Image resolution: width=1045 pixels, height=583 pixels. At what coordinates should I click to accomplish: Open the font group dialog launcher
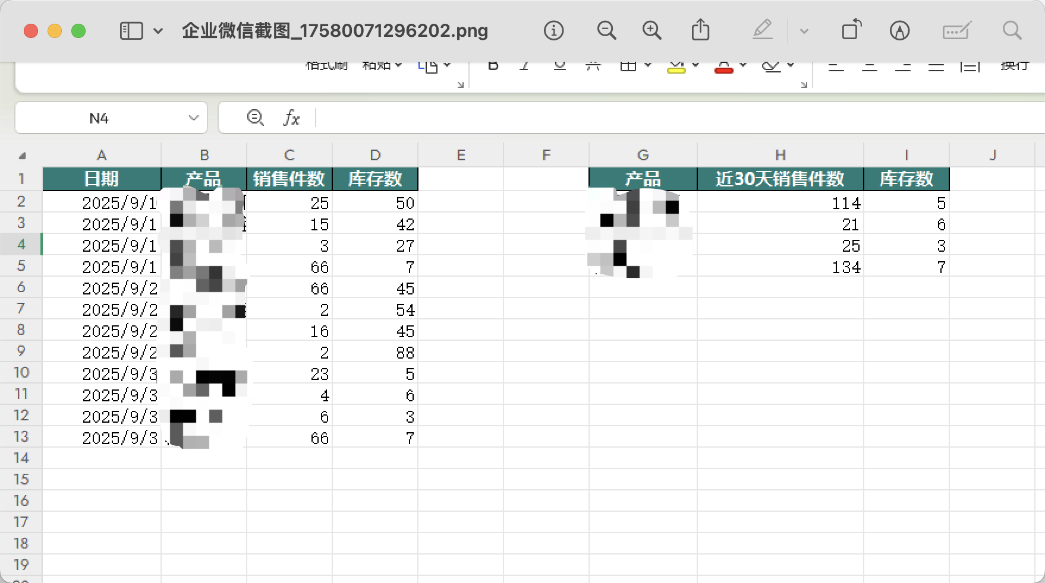[804, 85]
